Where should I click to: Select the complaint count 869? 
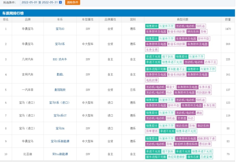tap(228, 44)
